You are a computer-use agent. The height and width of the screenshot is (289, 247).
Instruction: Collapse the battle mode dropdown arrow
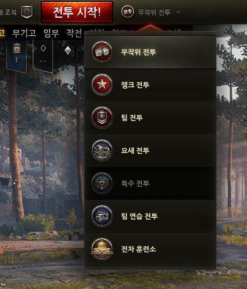(x=178, y=12)
